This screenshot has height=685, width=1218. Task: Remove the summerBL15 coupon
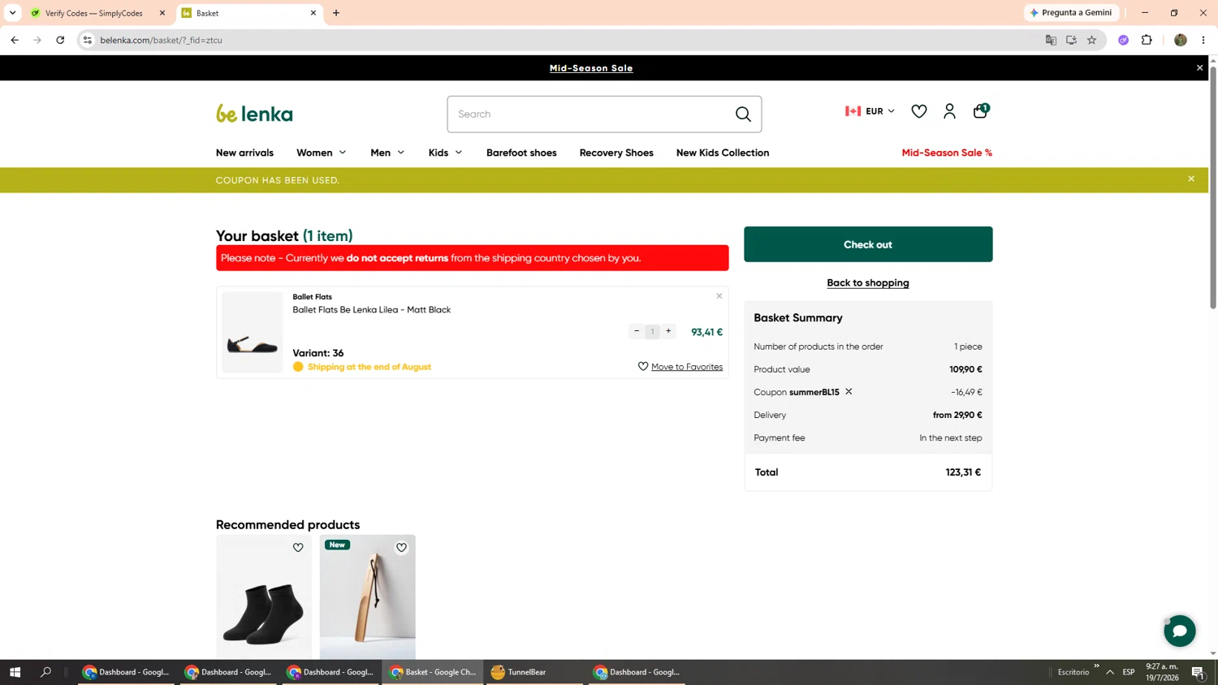pos(849,391)
